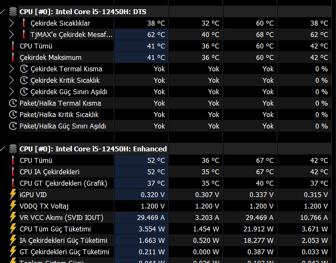Screen dimensions: 336x263
Task: Expand the Çekirdek Güç Sınırı Aşıldı row
Action: pyautogui.click(x=11, y=91)
